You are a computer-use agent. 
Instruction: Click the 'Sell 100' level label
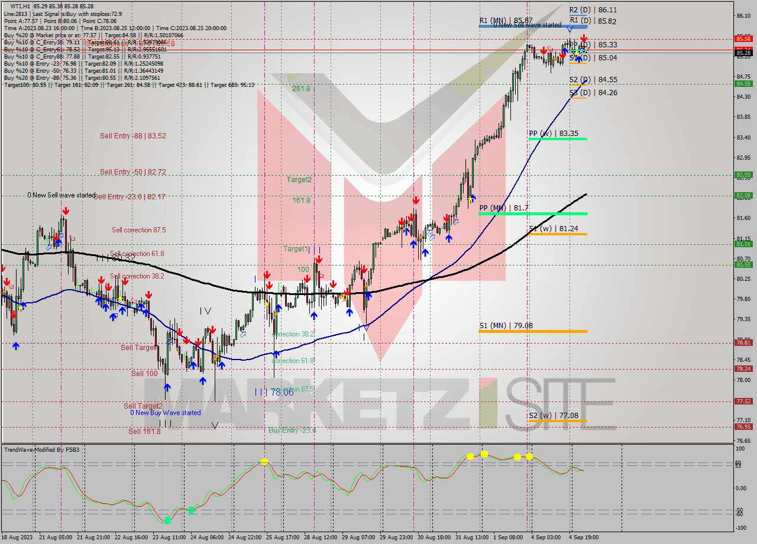click(x=144, y=374)
